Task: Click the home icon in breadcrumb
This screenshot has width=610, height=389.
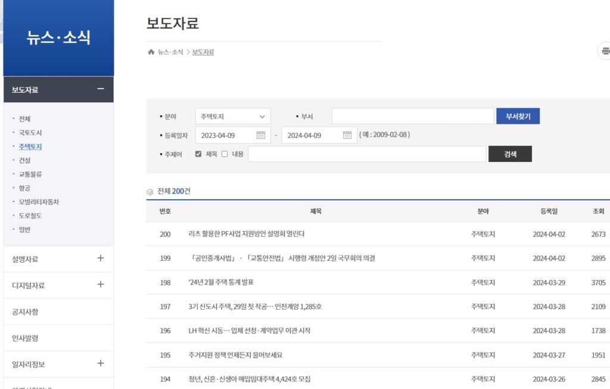Action: click(151, 52)
